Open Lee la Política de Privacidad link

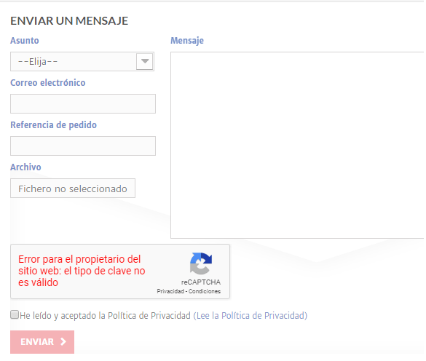tap(251, 315)
